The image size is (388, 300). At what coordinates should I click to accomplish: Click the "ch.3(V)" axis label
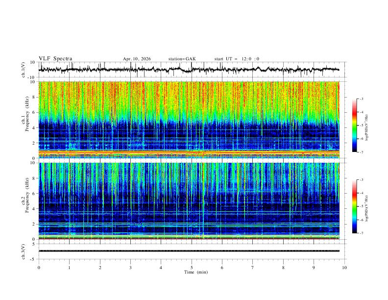23,251
